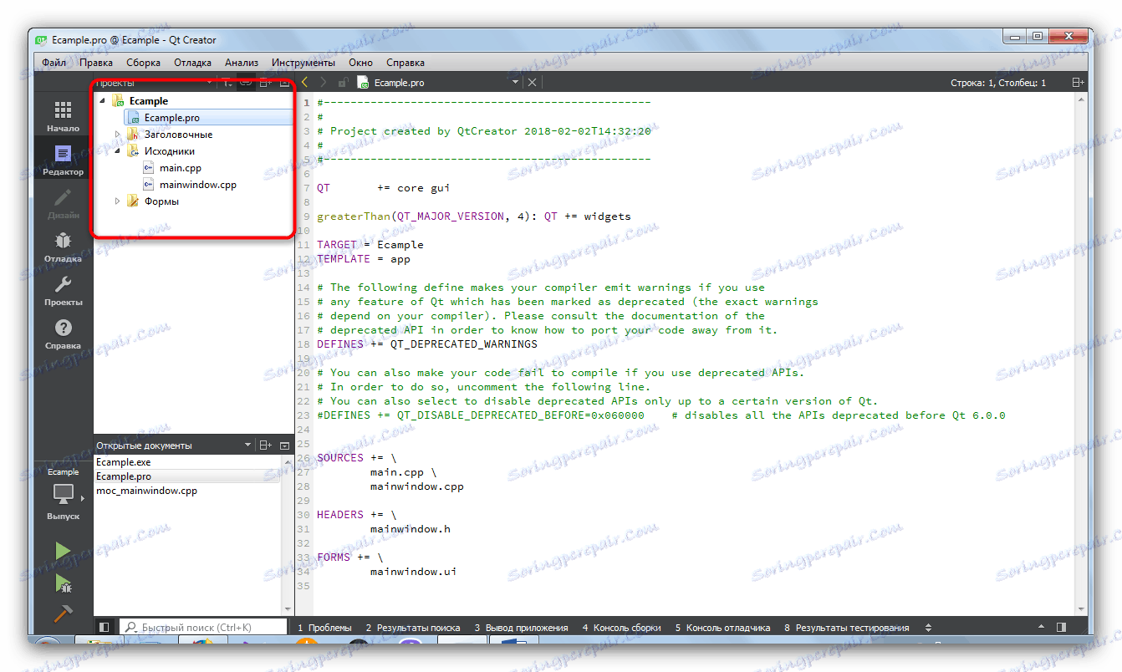This screenshot has width=1122, height=672.
Task: Go back with the yellow left arrow
Action: tap(305, 83)
